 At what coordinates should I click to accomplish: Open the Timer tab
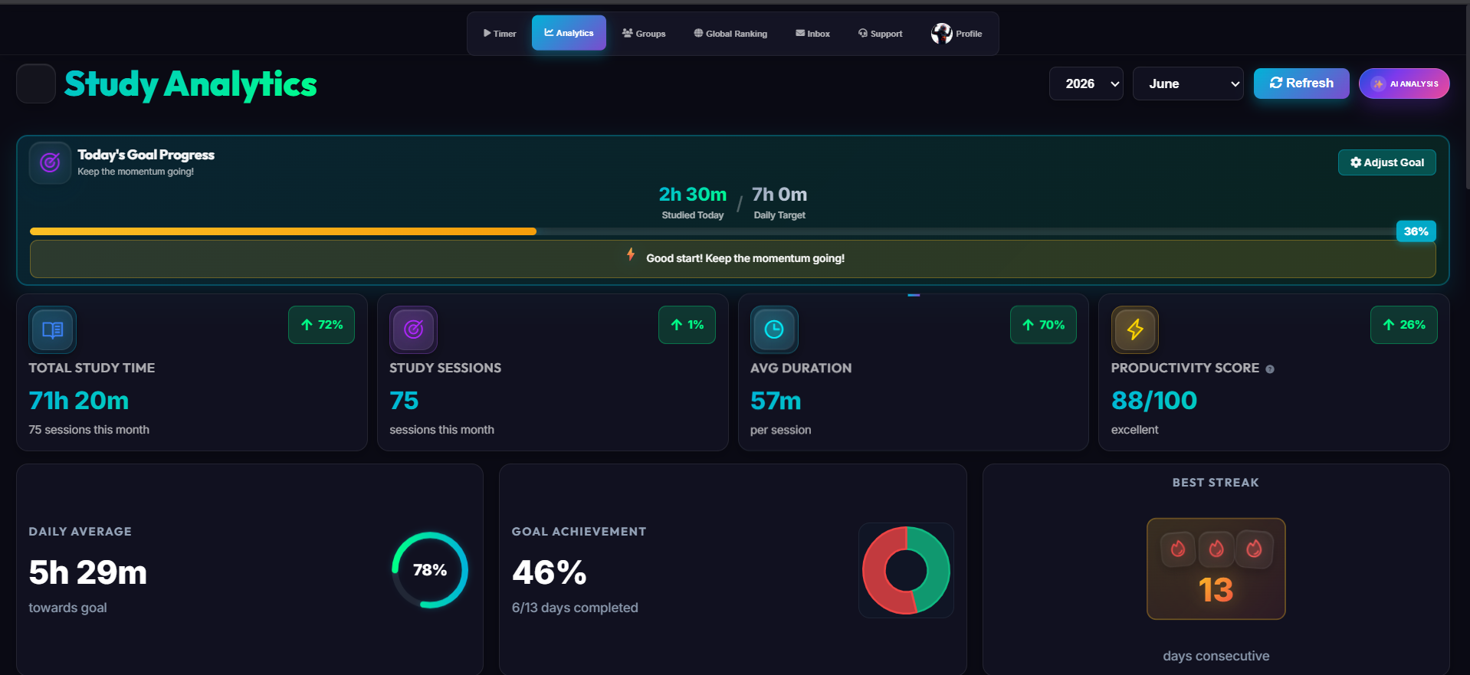pyautogui.click(x=500, y=34)
